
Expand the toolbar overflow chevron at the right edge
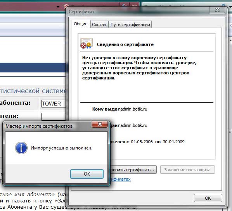(230, 26)
